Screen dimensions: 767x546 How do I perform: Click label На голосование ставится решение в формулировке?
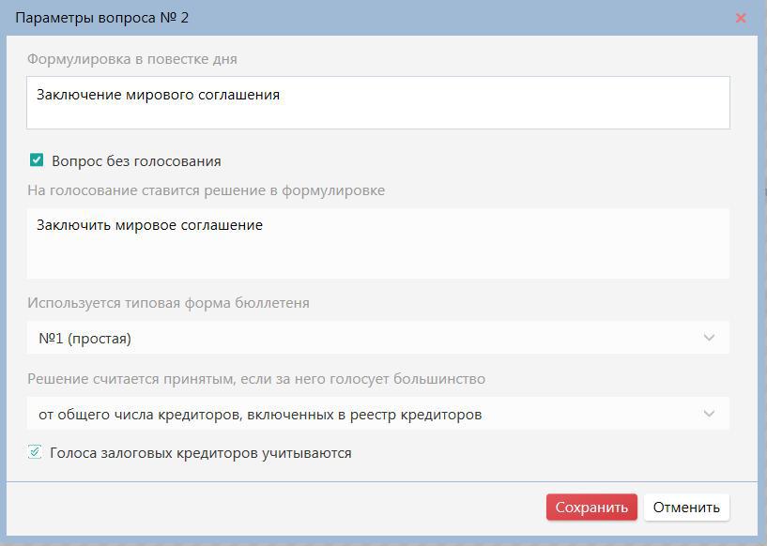pos(206,190)
